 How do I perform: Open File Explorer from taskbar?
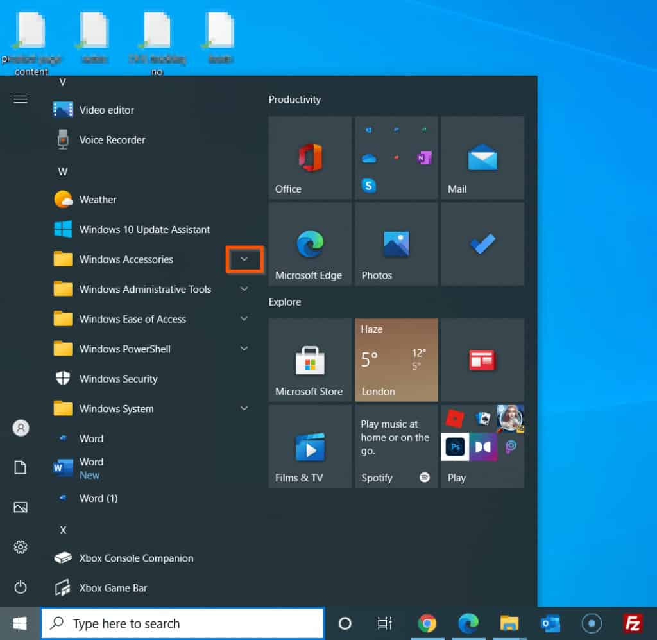[509, 623]
